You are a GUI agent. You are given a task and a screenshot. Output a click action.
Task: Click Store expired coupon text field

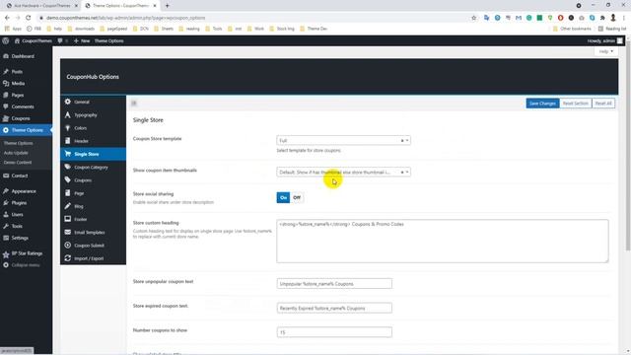(334, 308)
